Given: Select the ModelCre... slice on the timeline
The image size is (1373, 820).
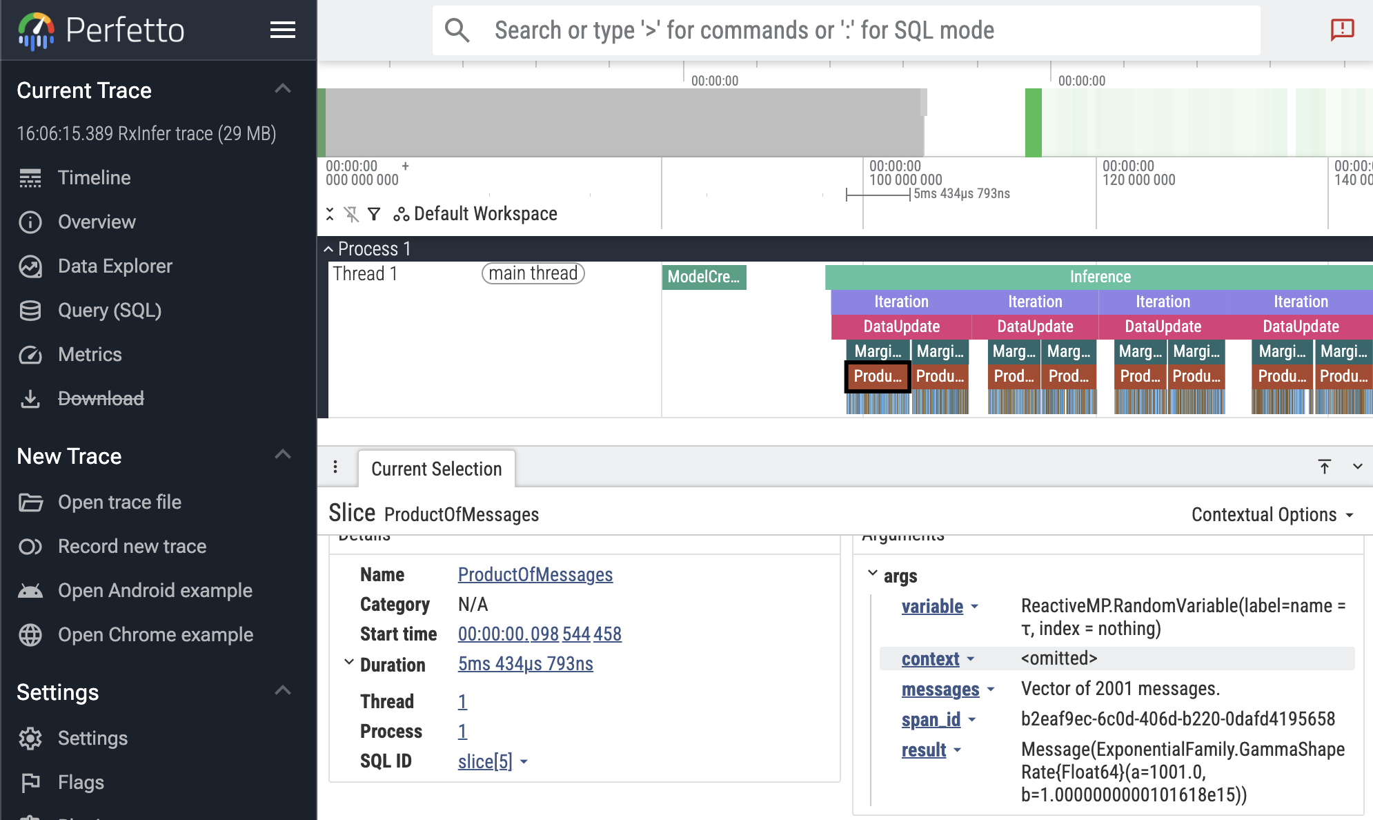Looking at the screenshot, I should pyautogui.click(x=704, y=277).
